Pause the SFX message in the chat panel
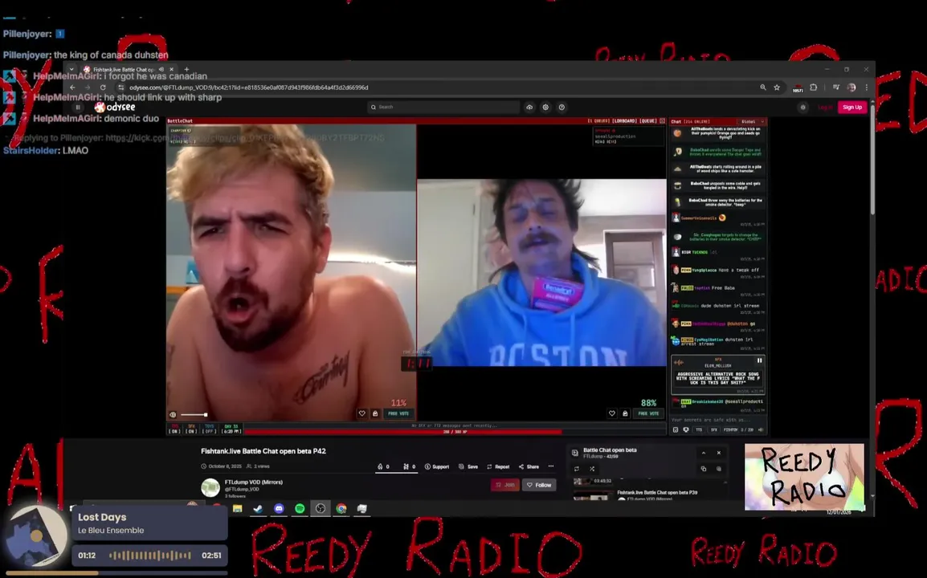Viewport: 927px width, 578px height. click(x=760, y=360)
